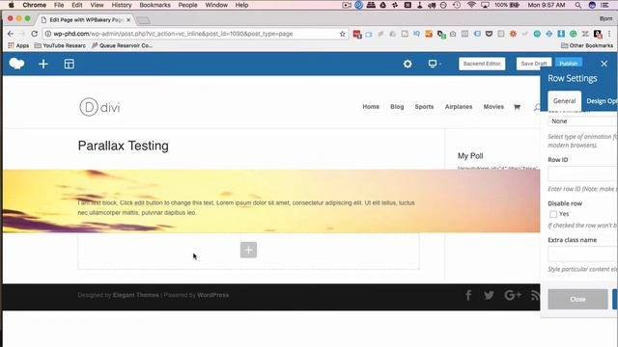This screenshot has height=347, width=618.
Task: Check the Disable row Yes checkbox
Action: (x=553, y=214)
